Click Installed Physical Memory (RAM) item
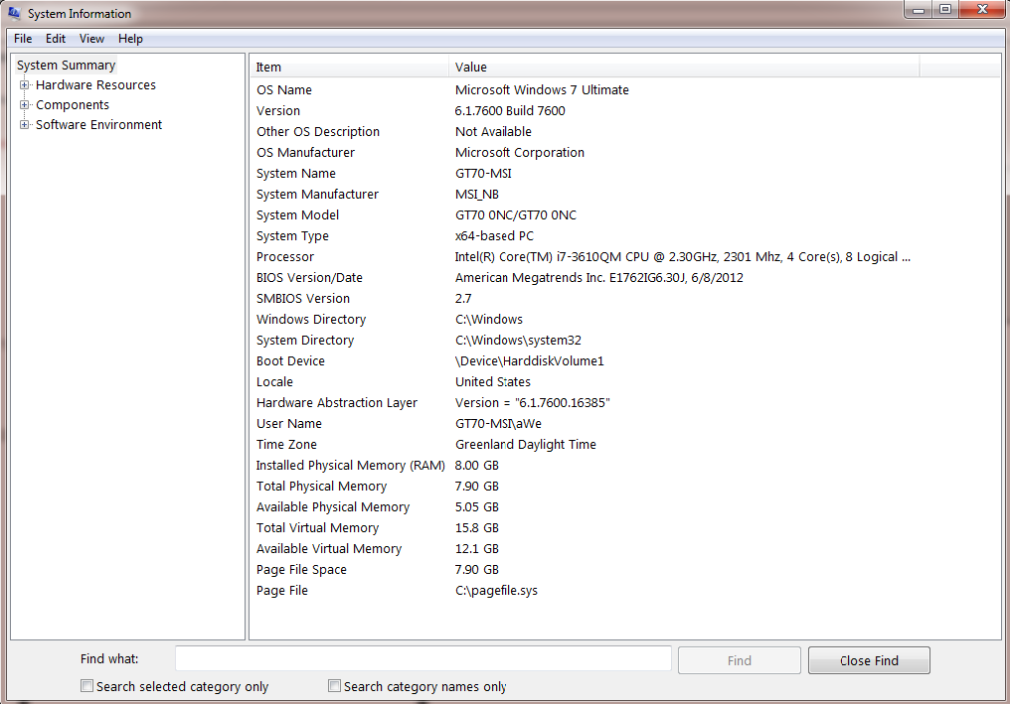1010x704 pixels. click(x=350, y=466)
